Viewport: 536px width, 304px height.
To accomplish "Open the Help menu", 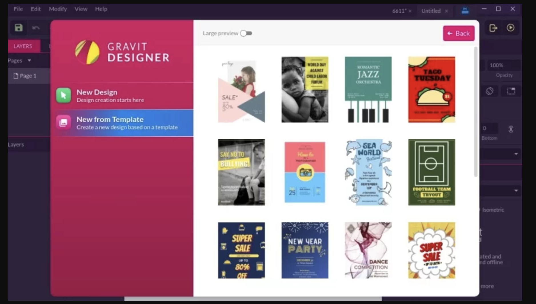I will tap(101, 9).
